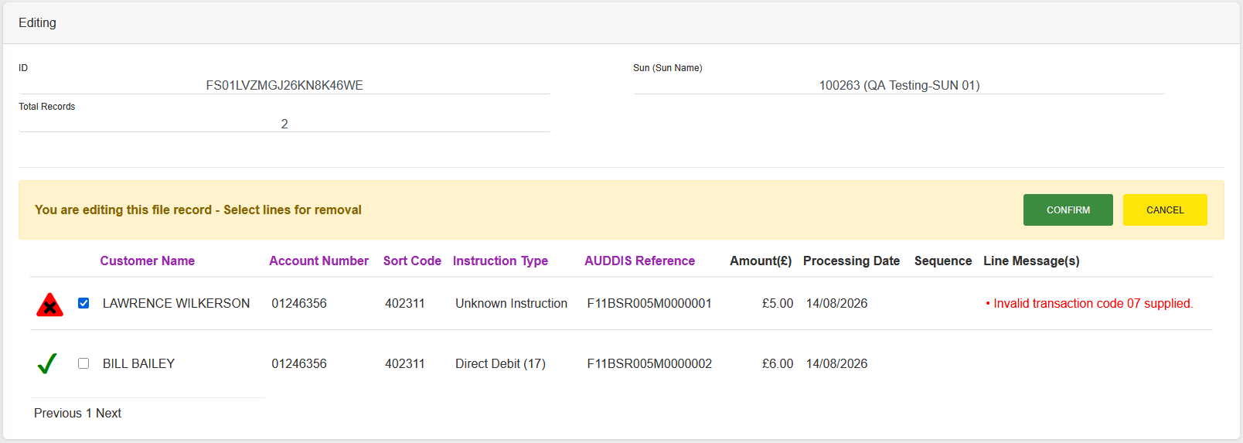Image resolution: width=1243 pixels, height=443 pixels.
Task: Confirm the selected line removal
Action: (x=1068, y=210)
